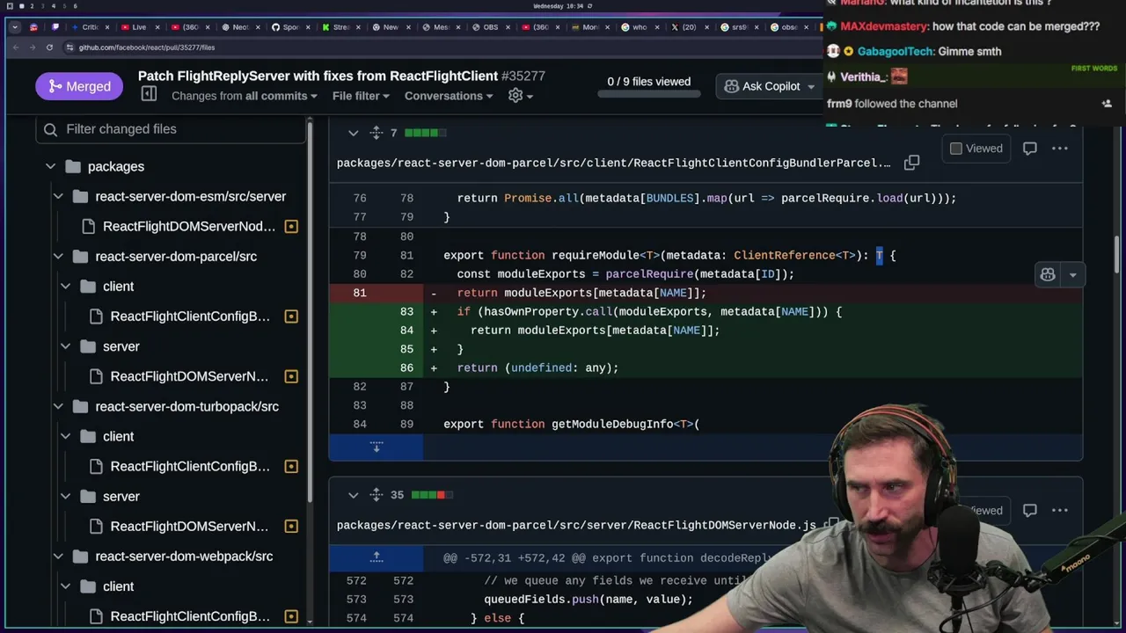Open ReactFlightClientConfigBundlerParcel file path link
Viewport: 1126px width, 633px height.
click(613, 163)
